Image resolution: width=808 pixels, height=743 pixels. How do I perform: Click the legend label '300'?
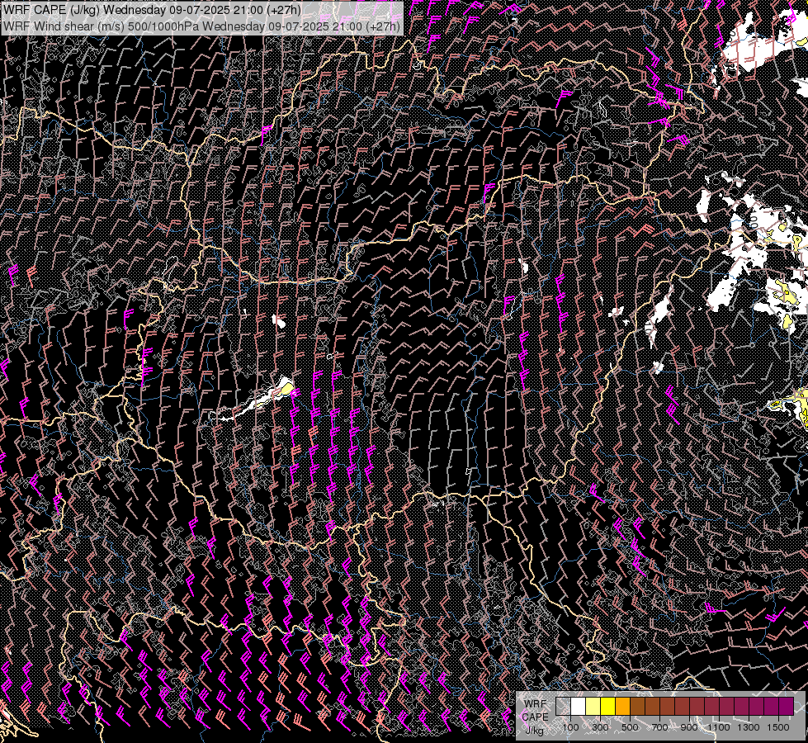(600, 727)
